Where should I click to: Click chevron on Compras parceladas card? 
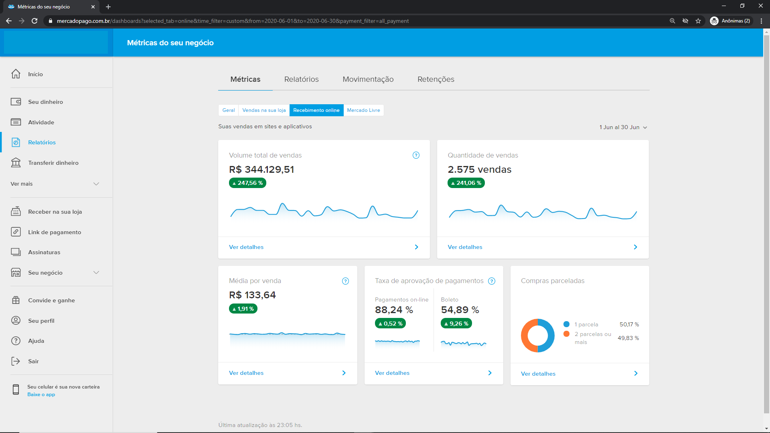[636, 373]
